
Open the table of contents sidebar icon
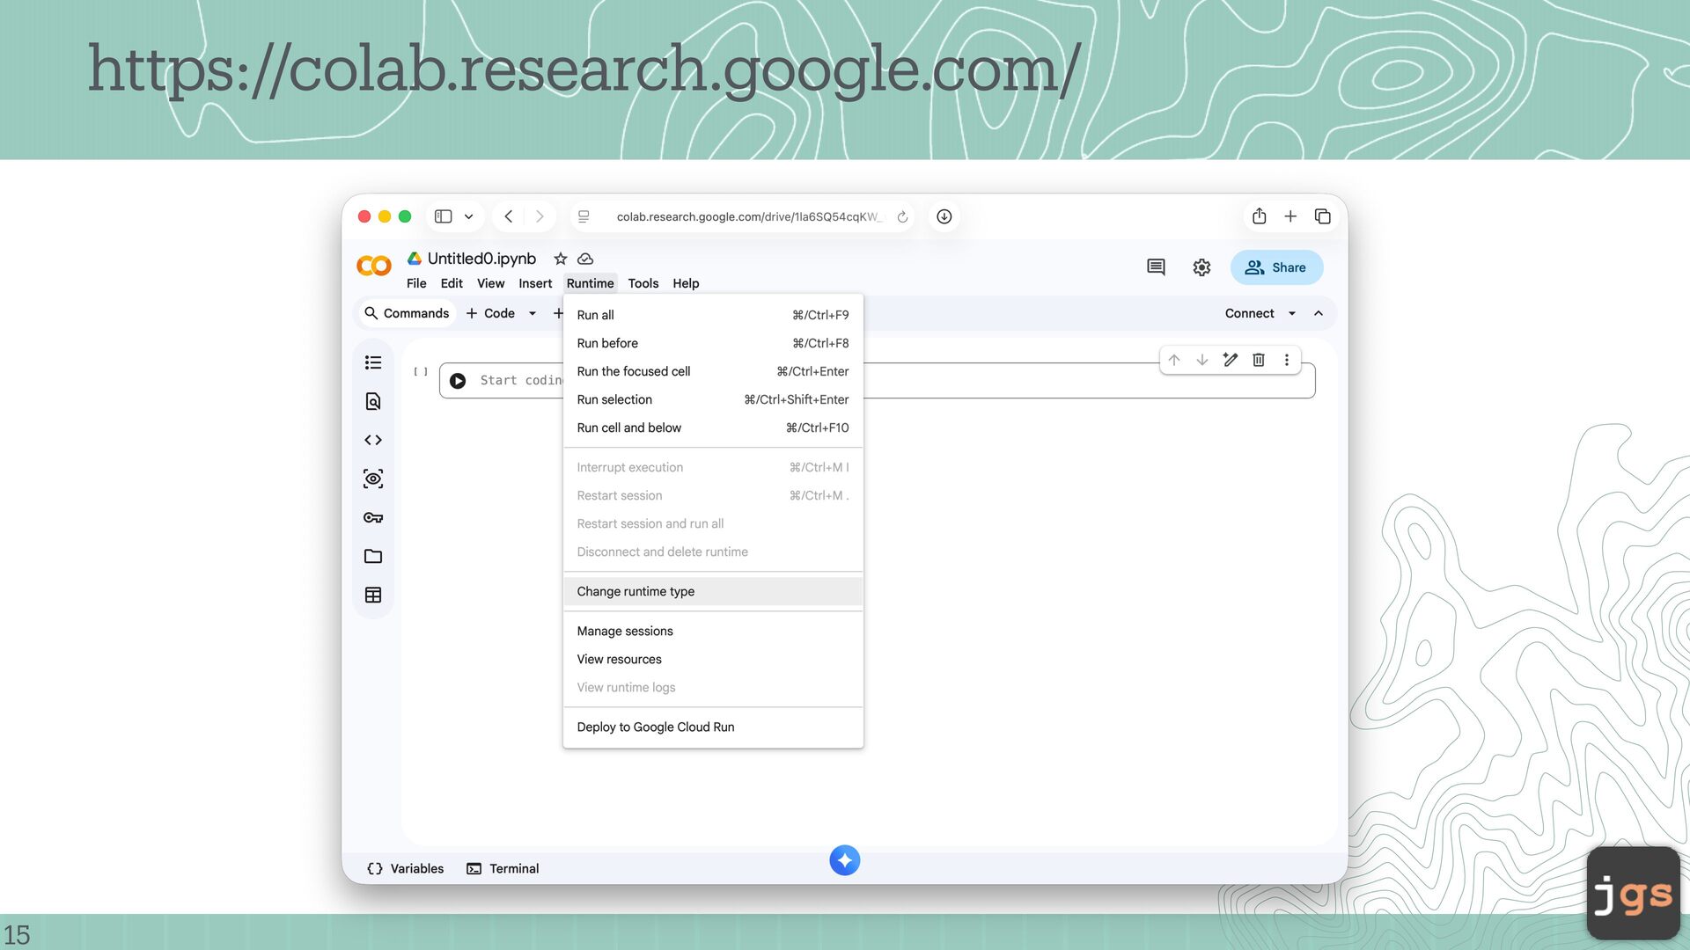pyautogui.click(x=373, y=362)
